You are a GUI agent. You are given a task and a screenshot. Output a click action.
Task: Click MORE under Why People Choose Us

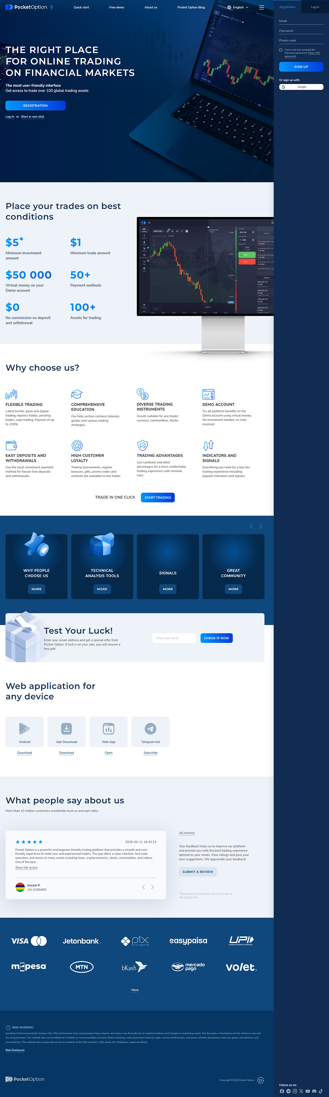pos(37,589)
